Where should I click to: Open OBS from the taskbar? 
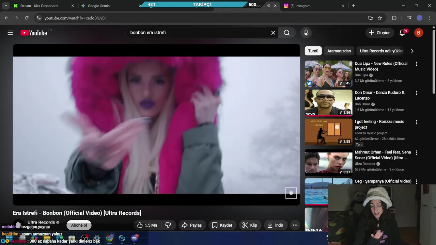click(84, 238)
